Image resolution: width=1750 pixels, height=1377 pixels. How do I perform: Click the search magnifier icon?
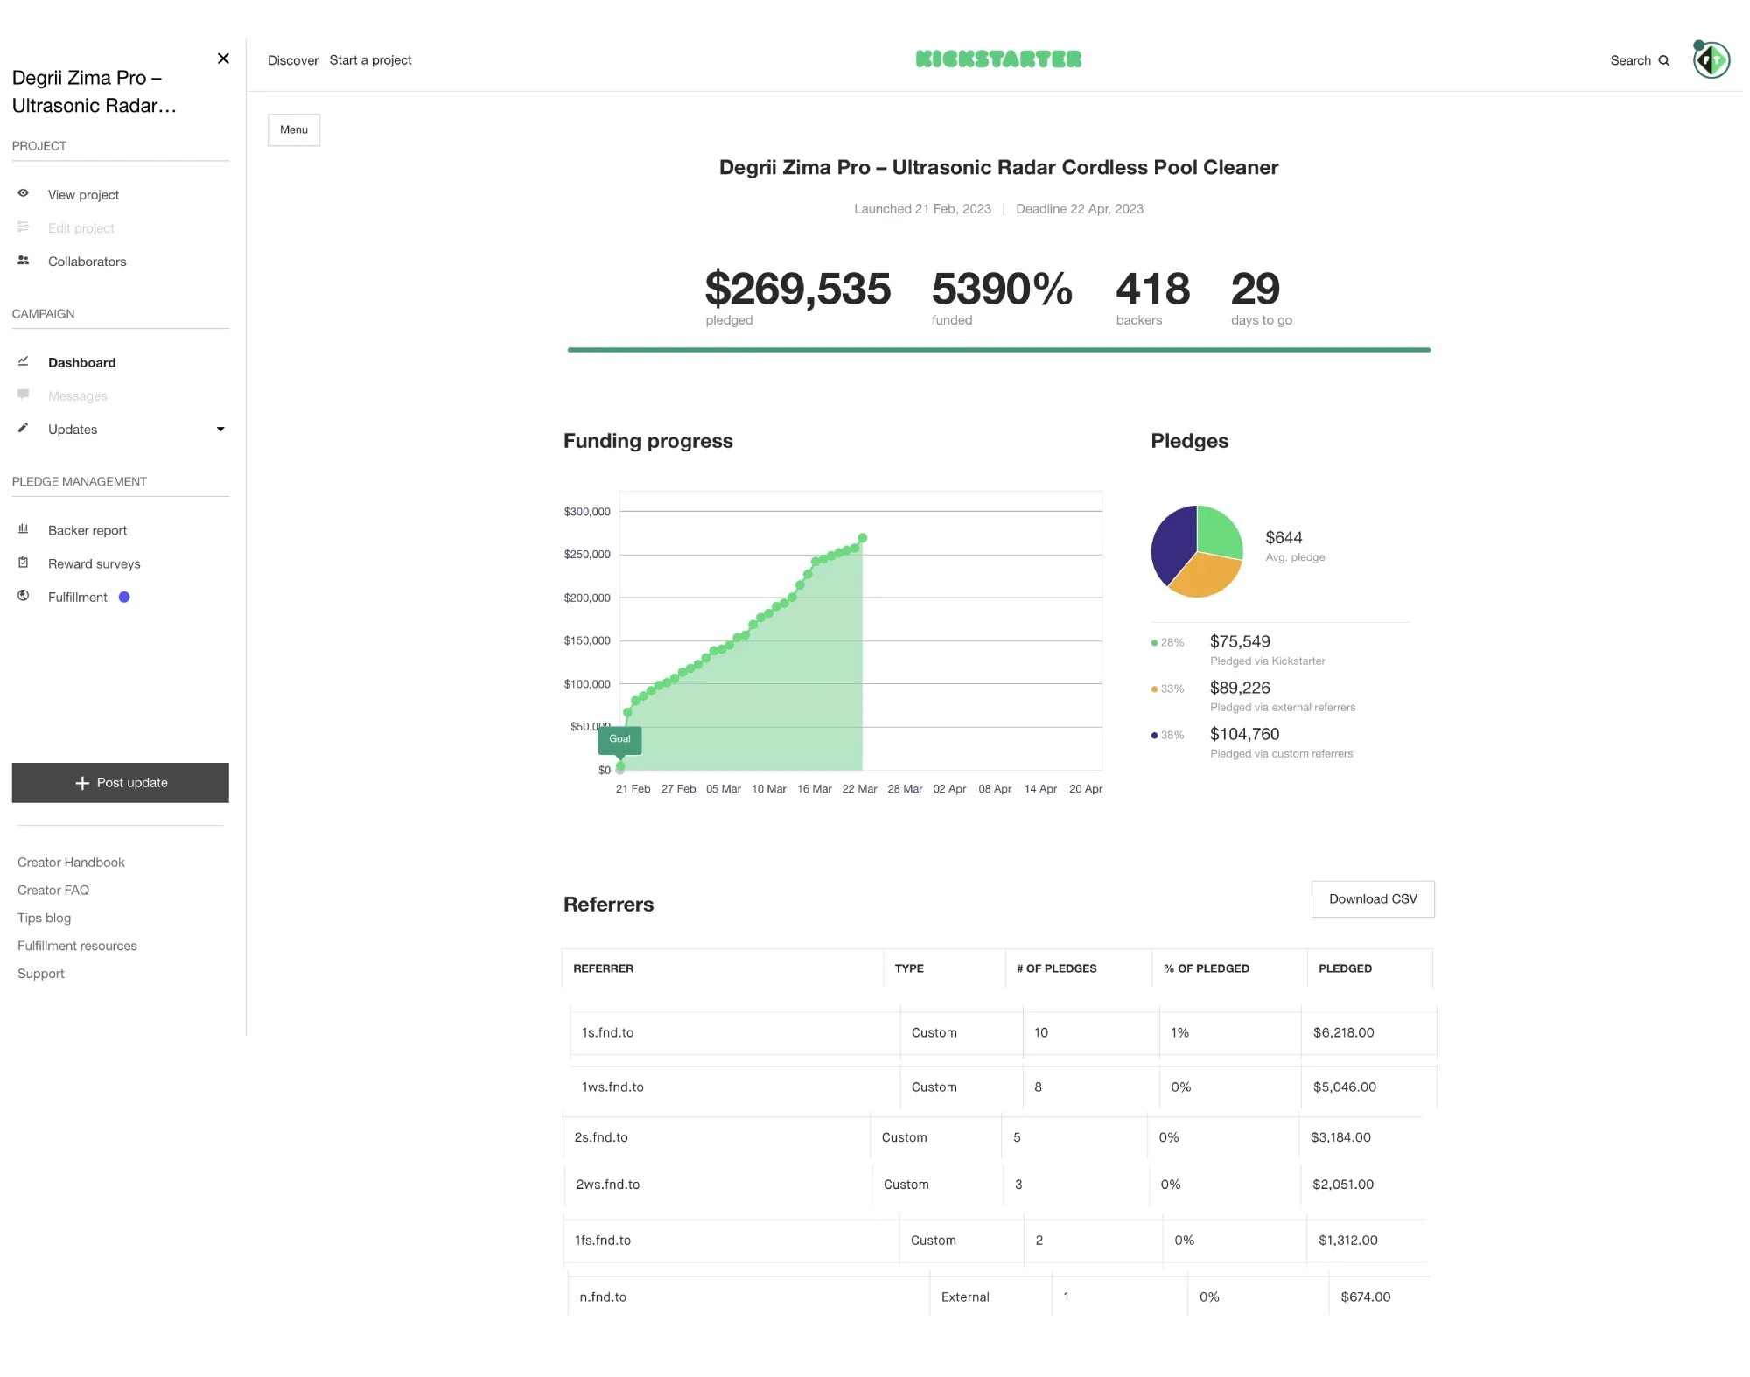click(x=1664, y=60)
